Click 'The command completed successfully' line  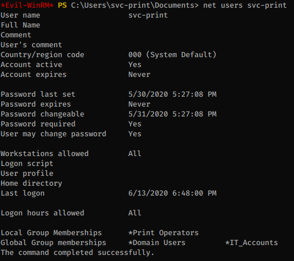point(77,253)
